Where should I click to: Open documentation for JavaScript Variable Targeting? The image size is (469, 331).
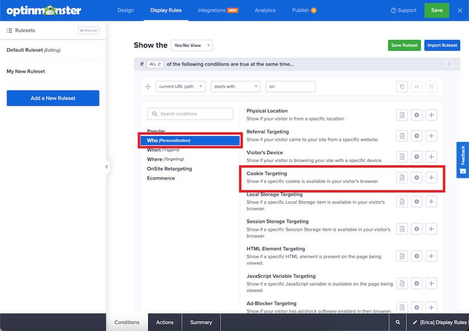coord(402,283)
